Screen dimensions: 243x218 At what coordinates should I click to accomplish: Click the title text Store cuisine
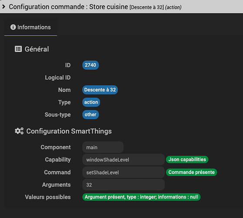108,7
